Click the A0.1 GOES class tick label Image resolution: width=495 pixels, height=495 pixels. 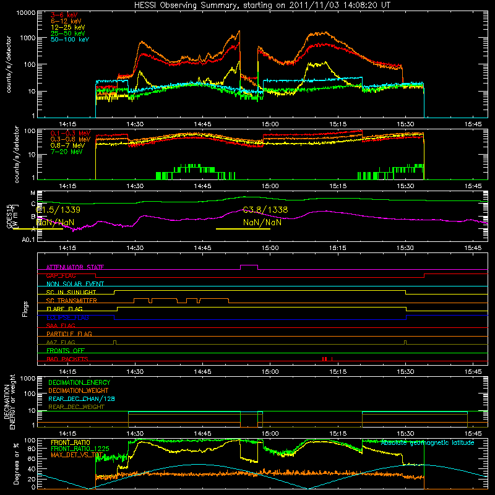pos(28,239)
